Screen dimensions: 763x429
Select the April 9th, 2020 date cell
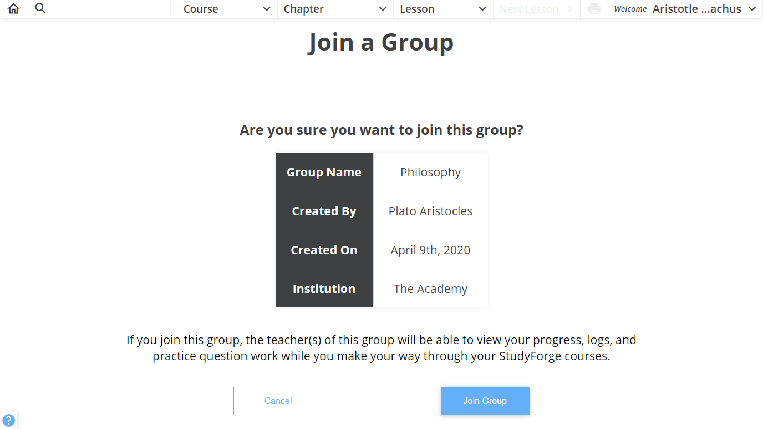pyautogui.click(x=431, y=250)
